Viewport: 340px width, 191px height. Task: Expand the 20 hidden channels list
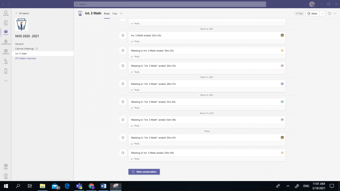25,58
